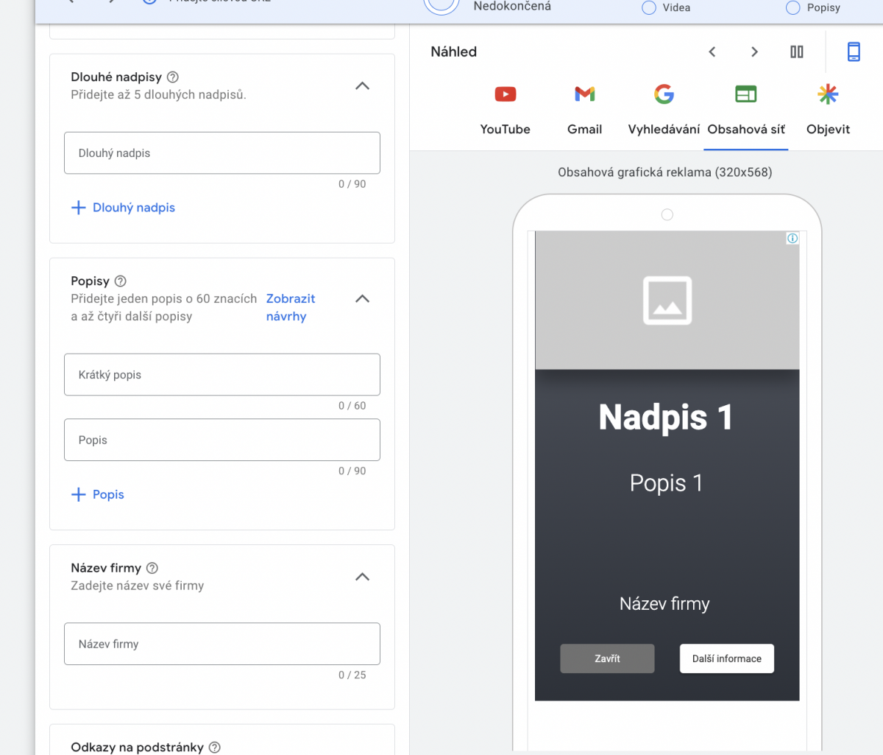Add another Dlouhý nadpis
The width and height of the screenshot is (883, 755).
point(124,208)
